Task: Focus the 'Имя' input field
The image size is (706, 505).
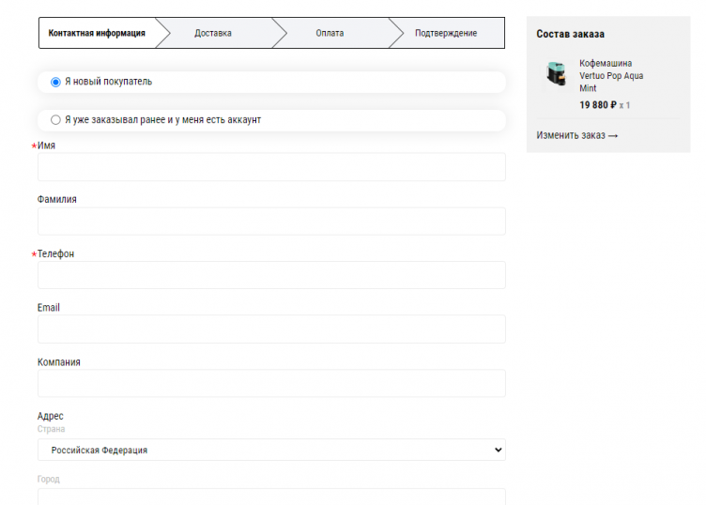Action: click(271, 167)
